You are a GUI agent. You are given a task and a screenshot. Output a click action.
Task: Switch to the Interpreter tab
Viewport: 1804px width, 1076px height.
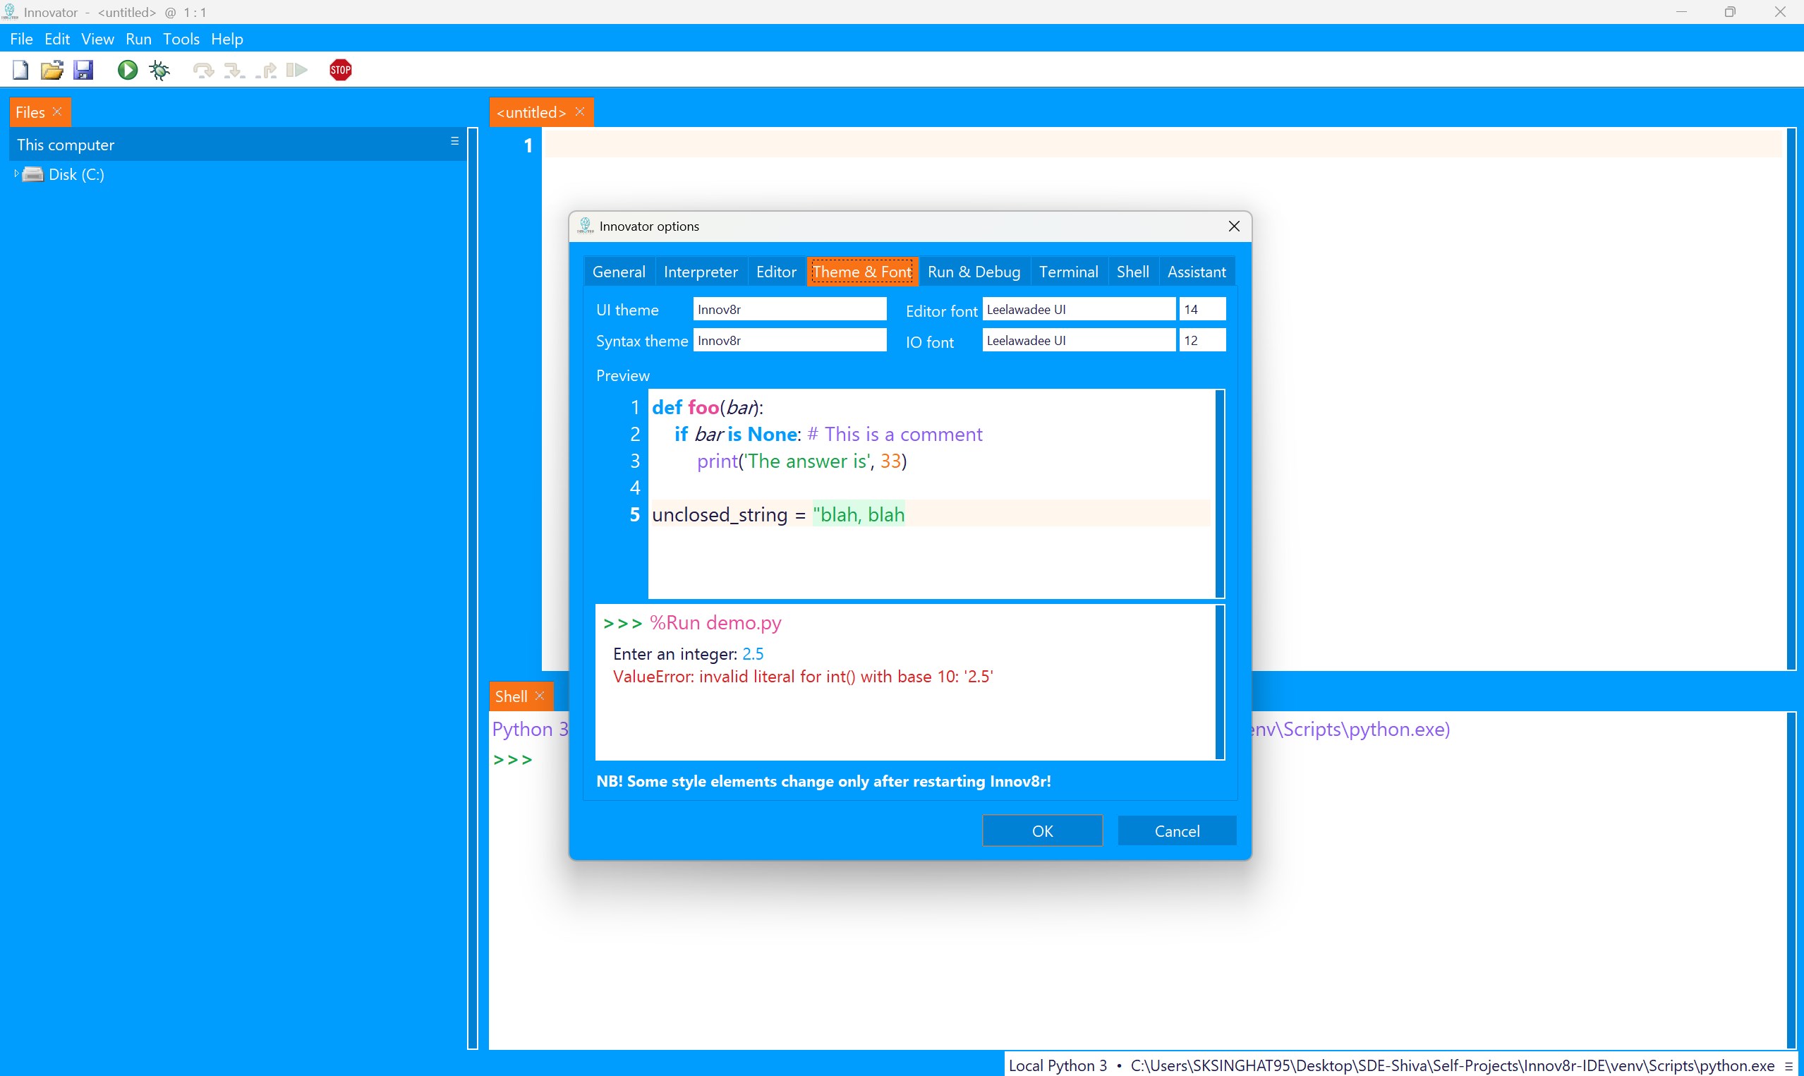click(700, 272)
